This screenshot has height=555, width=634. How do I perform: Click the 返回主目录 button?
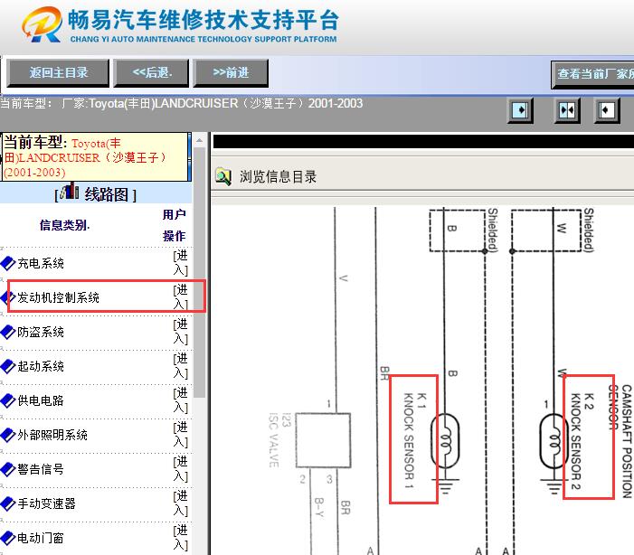pos(58,72)
